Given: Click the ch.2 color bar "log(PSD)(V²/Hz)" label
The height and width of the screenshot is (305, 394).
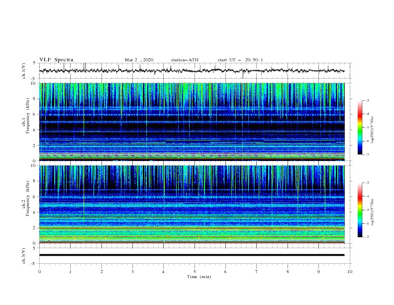Looking at the screenshot, I should pyautogui.click(x=373, y=212).
